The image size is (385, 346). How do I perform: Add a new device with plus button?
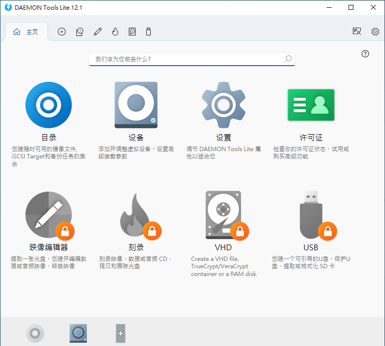coord(121,333)
